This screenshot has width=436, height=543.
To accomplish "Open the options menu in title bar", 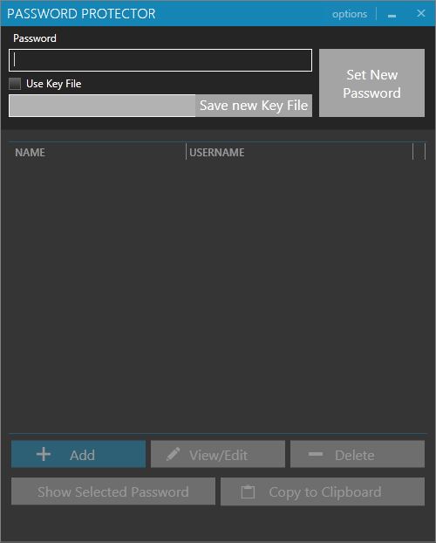I will [350, 14].
